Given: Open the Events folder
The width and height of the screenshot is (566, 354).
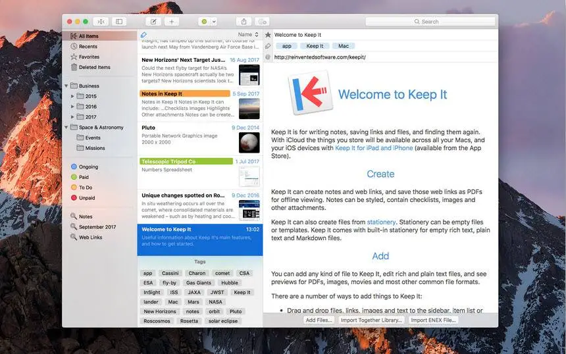Looking at the screenshot, I should pyautogui.click(x=89, y=138).
